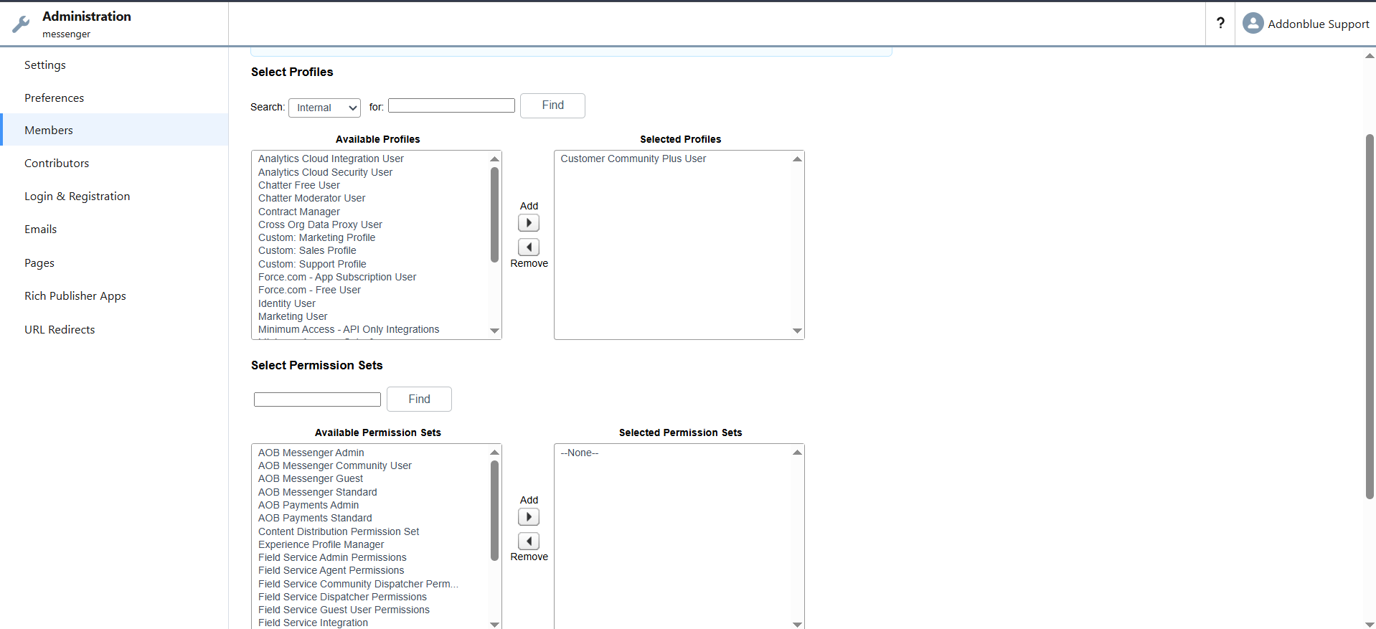
Task: Open Login & Registration in the sidebar
Action: (x=77, y=196)
